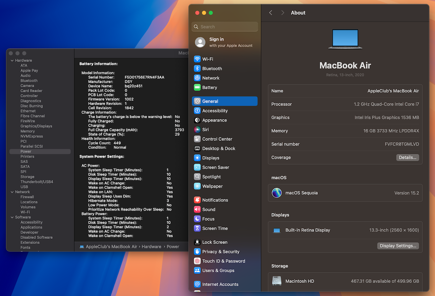
Task: Open the Control Center settings pane
Action: click(217, 139)
